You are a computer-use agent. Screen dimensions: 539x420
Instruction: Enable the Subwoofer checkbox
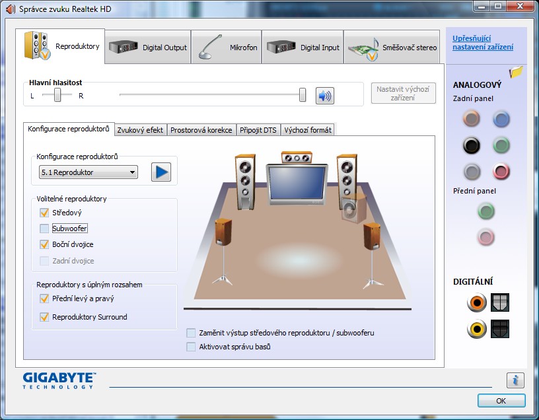pyautogui.click(x=44, y=228)
